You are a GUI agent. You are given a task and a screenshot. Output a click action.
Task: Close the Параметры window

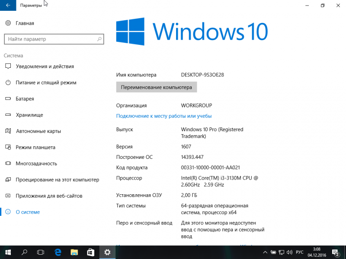click(x=338, y=5)
